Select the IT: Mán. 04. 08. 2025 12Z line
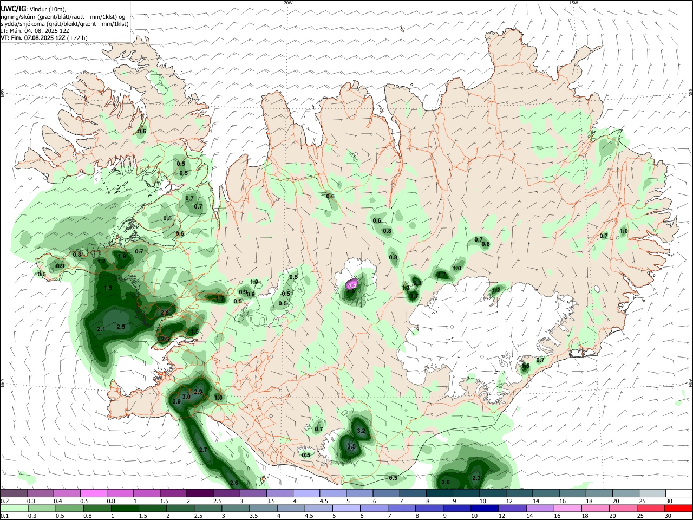Screen dimensions: 693x520 pyautogui.click(x=35, y=31)
